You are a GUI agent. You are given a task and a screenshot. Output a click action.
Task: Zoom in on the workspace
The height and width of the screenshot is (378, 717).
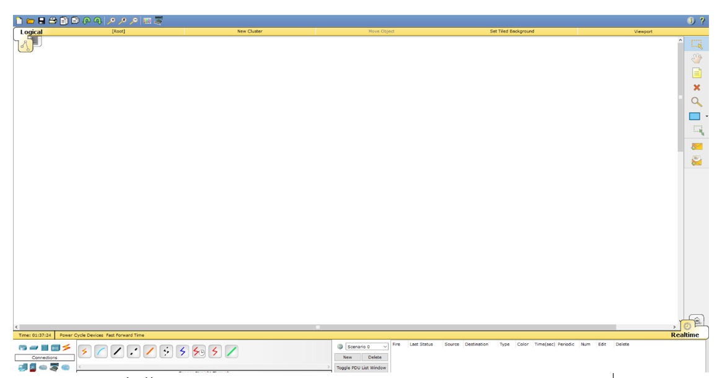[111, 20]
